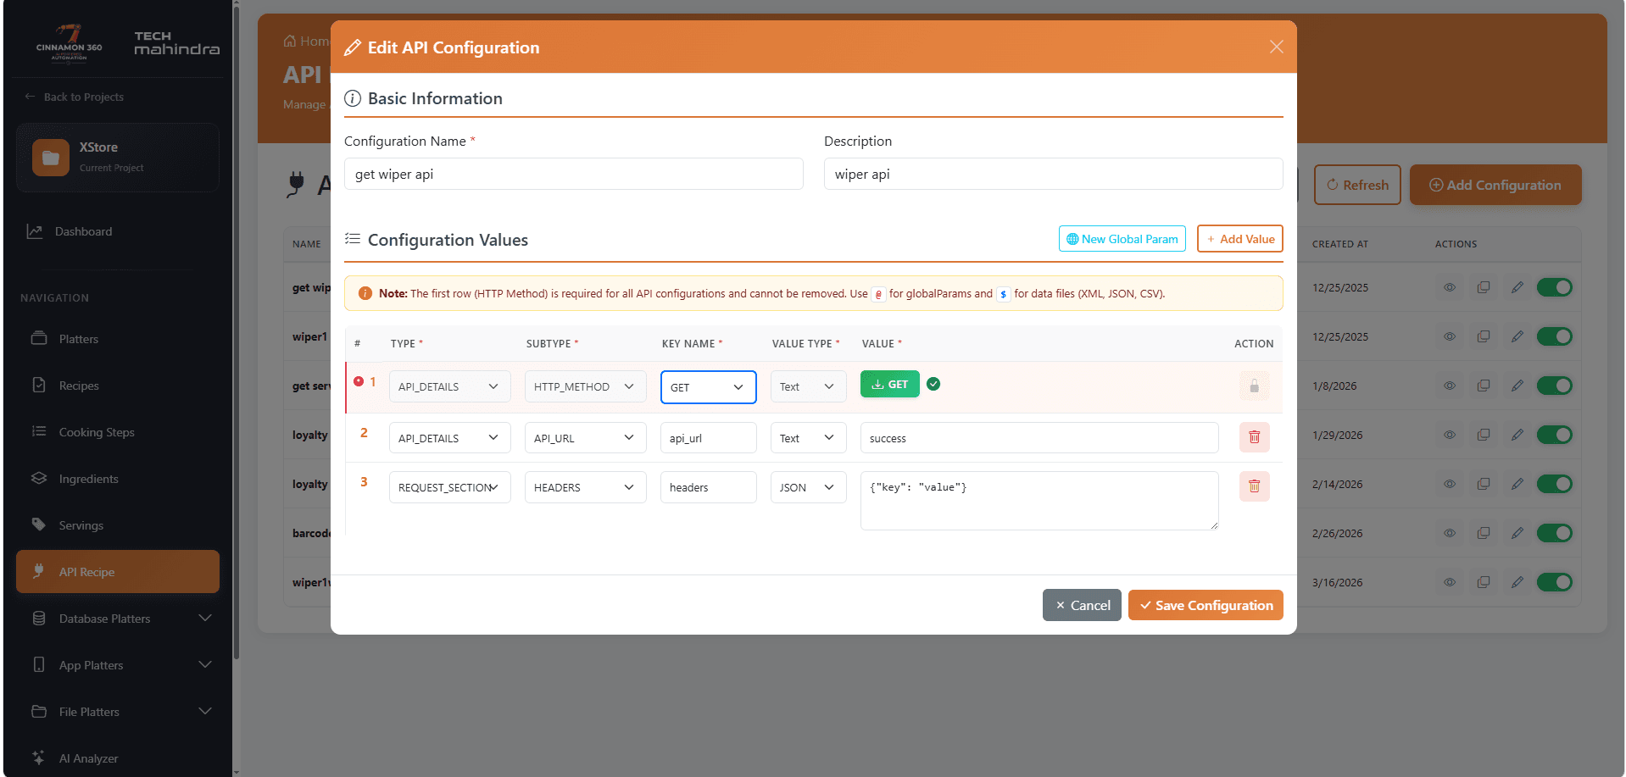
Task: Click the red error icon on row 1
Action: click(359, 381)
